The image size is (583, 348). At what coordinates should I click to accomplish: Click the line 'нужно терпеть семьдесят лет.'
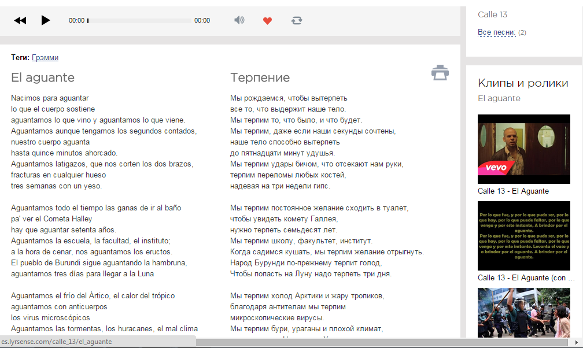point(283,229)
